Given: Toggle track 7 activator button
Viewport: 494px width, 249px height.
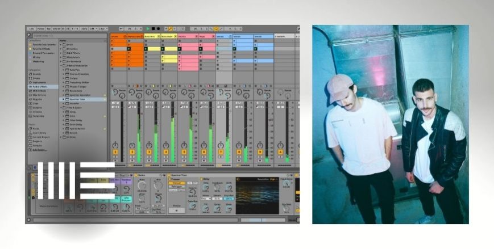Looking at the screenshot, I should click(221, 152).
